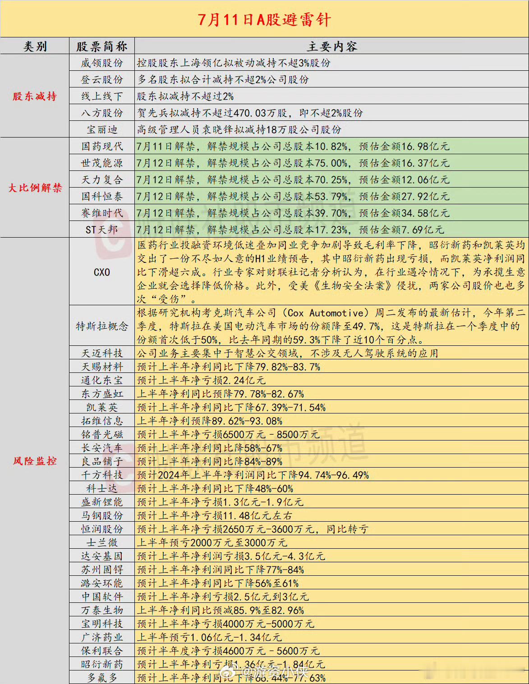Click the '特斯拉概念' name cell
Image resolution: width=529 pixels, height=684 pixels.
pyautogui.click(x=102, y=326)
